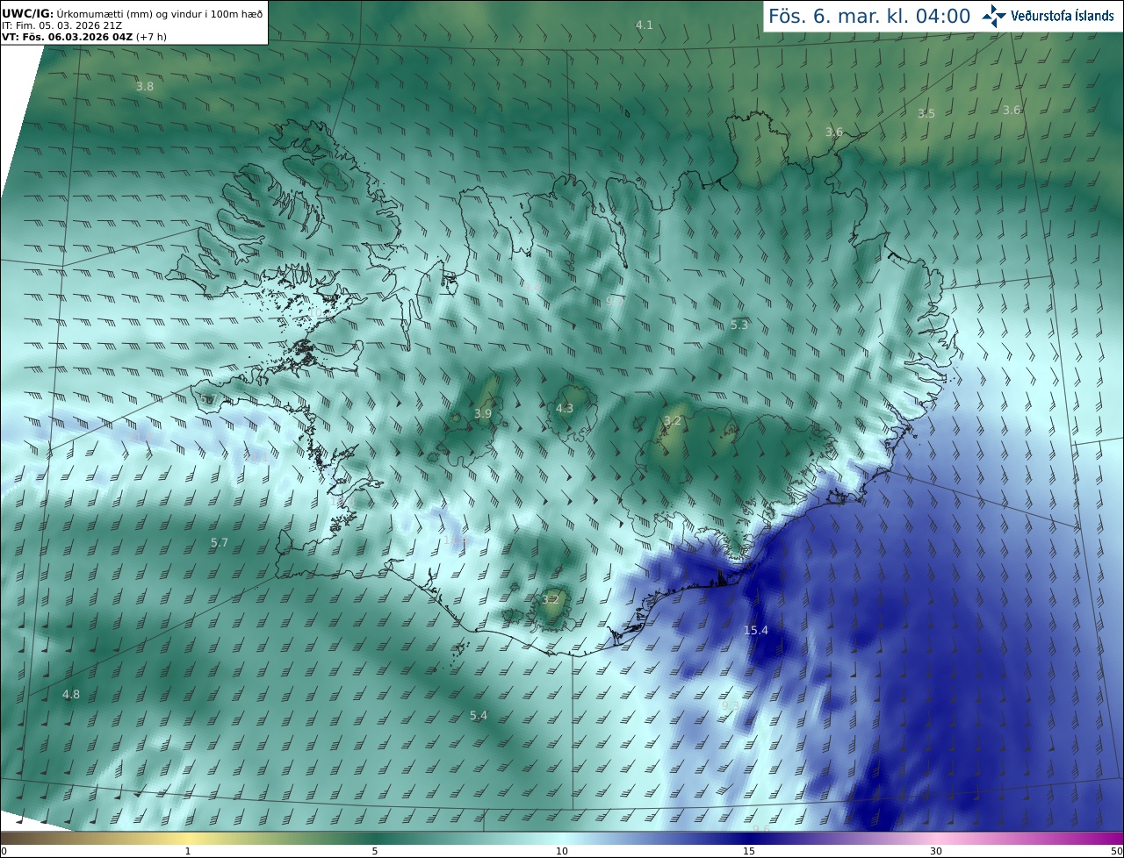Click the 5.3 value on the map
Viewport: 1124px width, 858px height.
[x=739, y=325]
